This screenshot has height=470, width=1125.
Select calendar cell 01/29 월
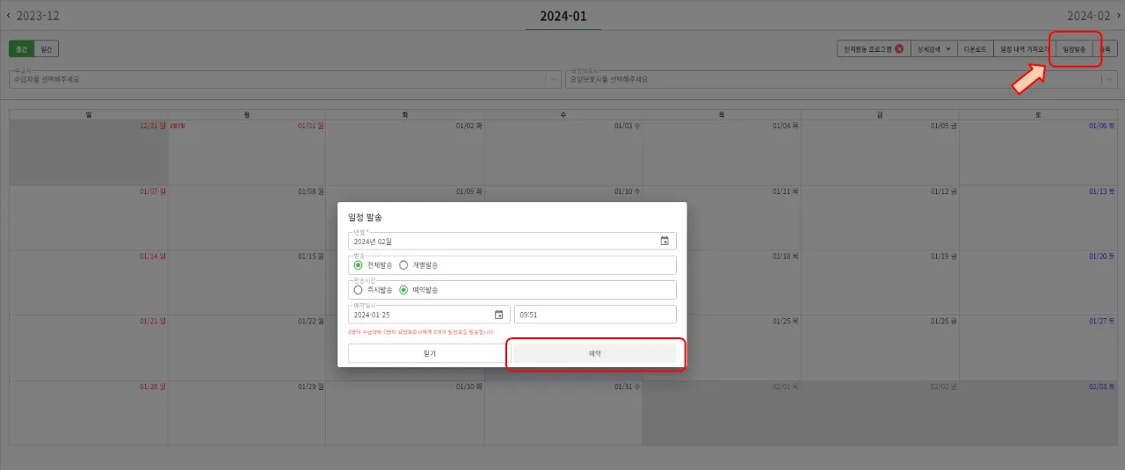tap(247, 413)
